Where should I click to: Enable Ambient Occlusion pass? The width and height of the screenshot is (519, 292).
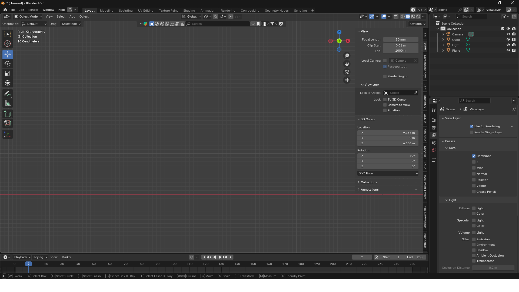(x=474, y=255)
